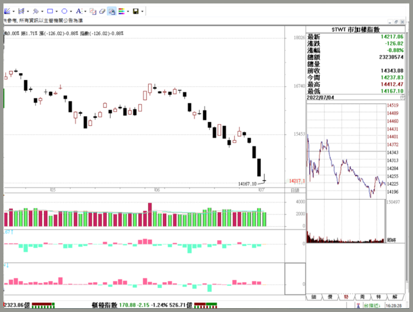
Task: Open the channel lines tool dropdown arrow
Action: pyautogui.click(x=28, y=12)
